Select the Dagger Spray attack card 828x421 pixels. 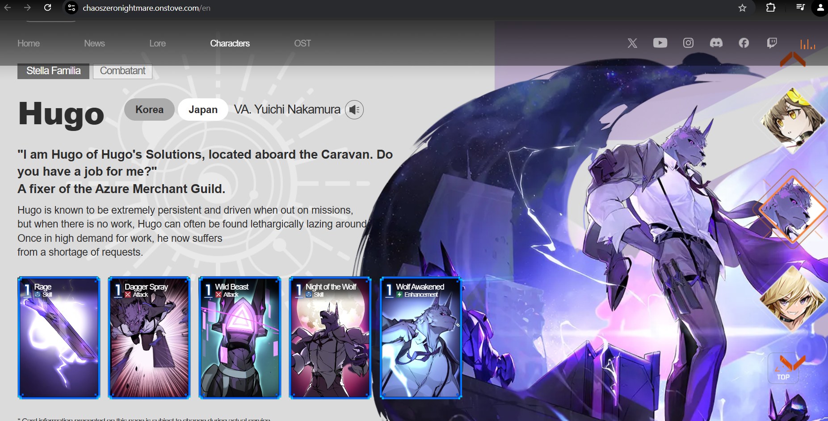click(x=149, y=337)
